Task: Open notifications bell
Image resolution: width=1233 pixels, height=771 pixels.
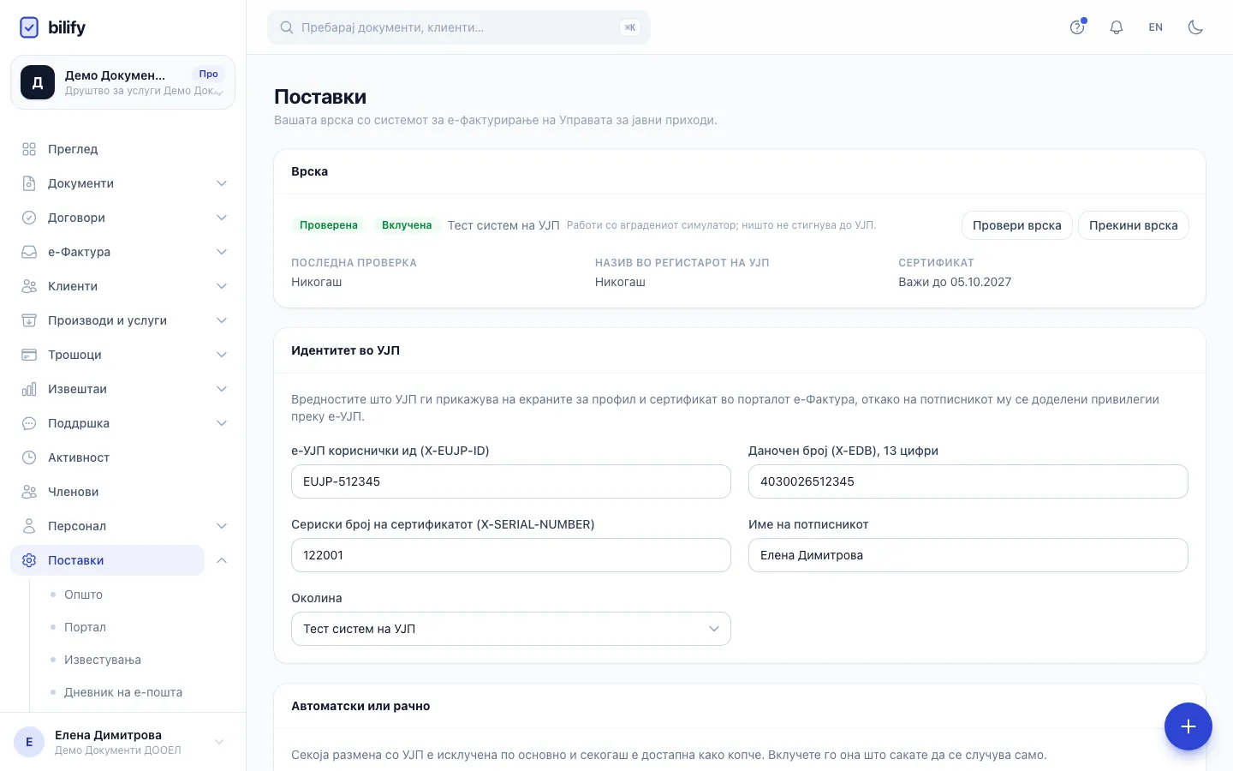Action: pyautogui.click(x=1117, y=27)
